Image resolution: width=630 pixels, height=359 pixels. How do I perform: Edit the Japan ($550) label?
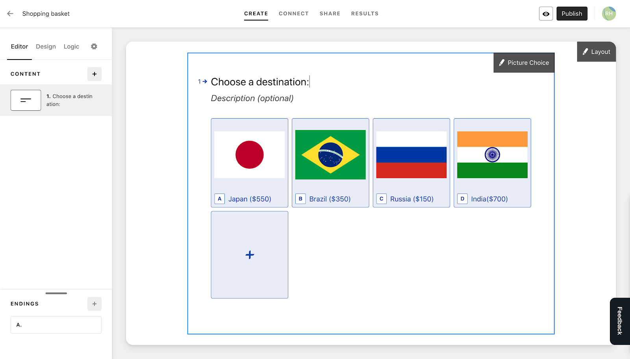250,199
